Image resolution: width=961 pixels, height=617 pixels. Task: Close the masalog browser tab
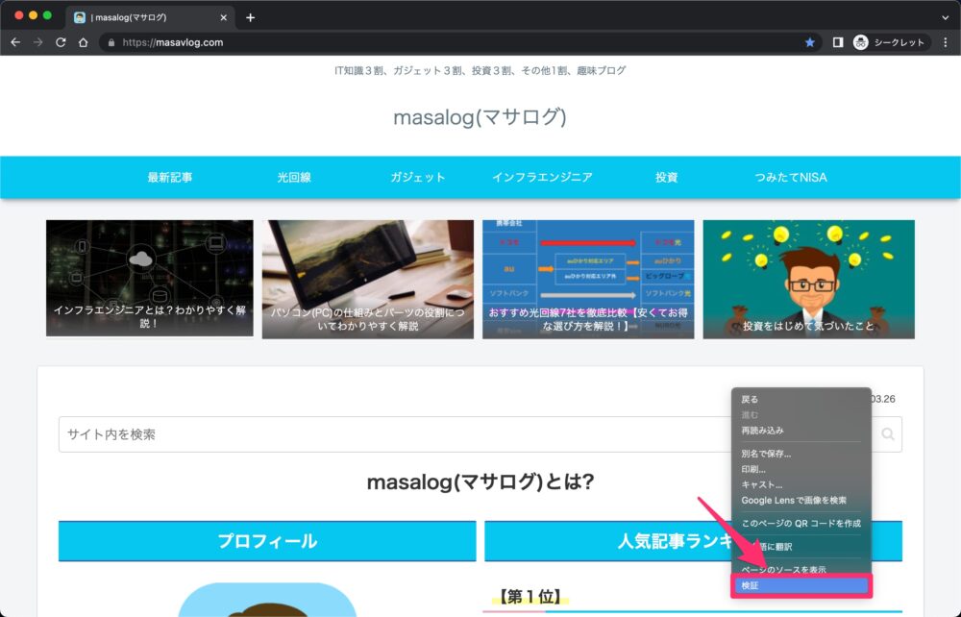224,17
